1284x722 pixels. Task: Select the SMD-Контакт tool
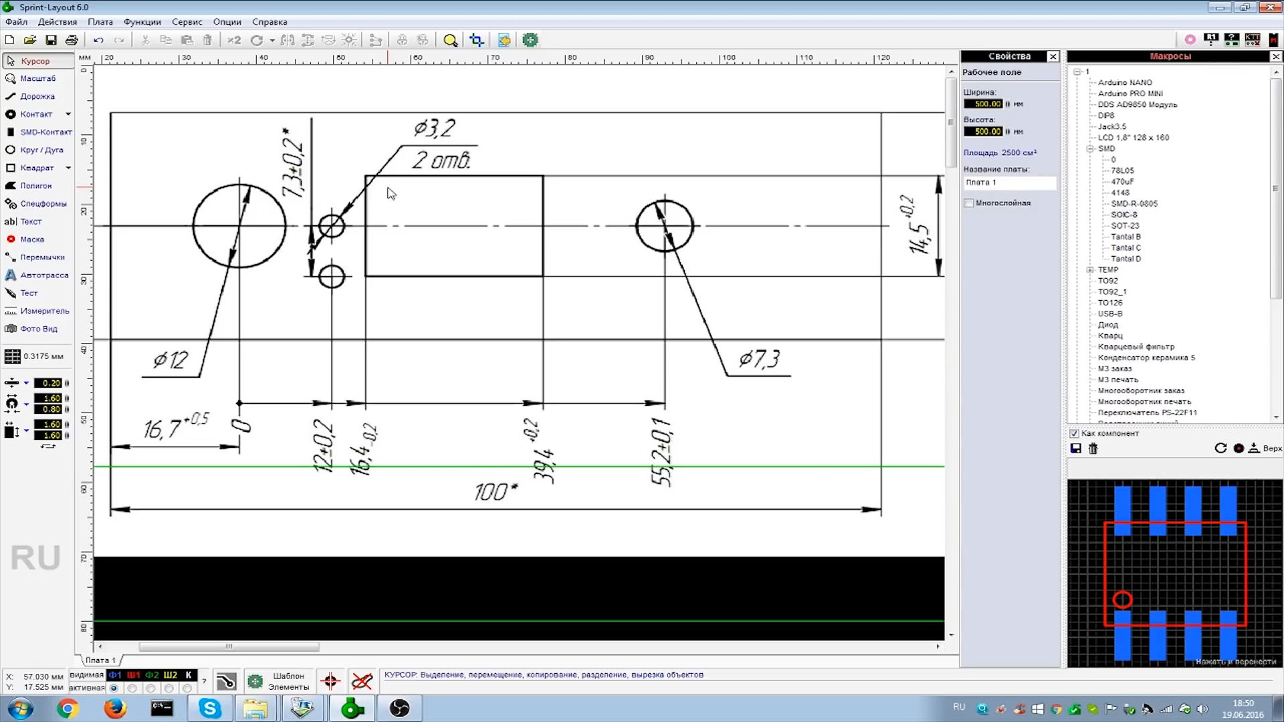(40, 132)
